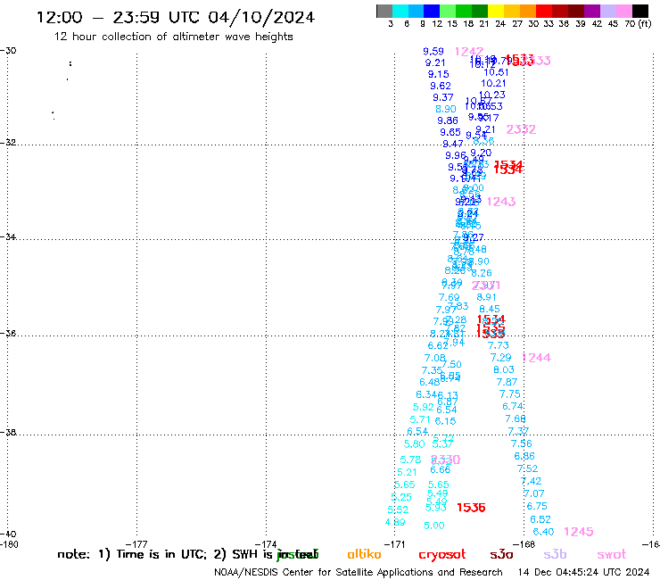Click wave height value 9.37

443,97
